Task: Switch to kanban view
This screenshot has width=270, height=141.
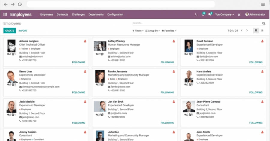Action: [256, 31]
